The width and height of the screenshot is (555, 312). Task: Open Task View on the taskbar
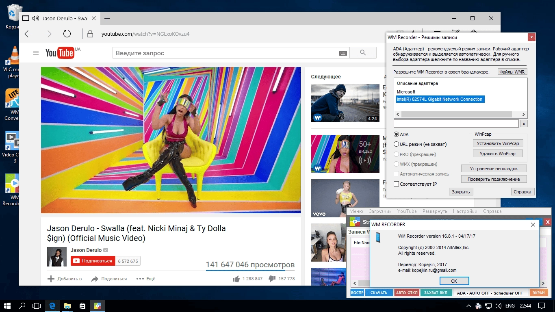tap(37, 306)
